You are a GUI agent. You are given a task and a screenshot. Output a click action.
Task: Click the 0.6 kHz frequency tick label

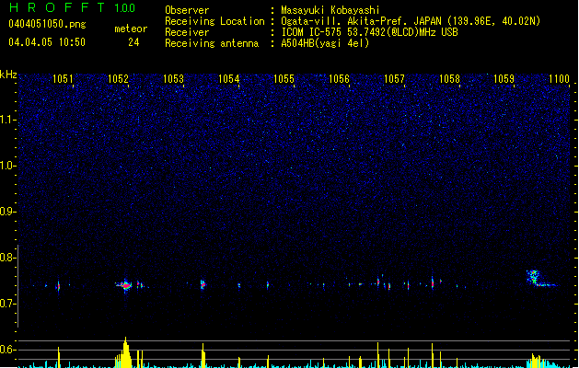pos(7,350)
